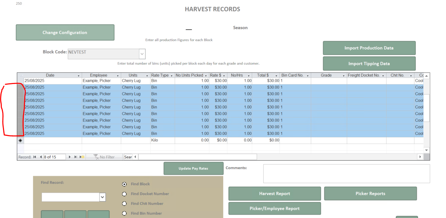446x218 pixels.
Task: Go to previous record arrow
Action: pos(40,157)
